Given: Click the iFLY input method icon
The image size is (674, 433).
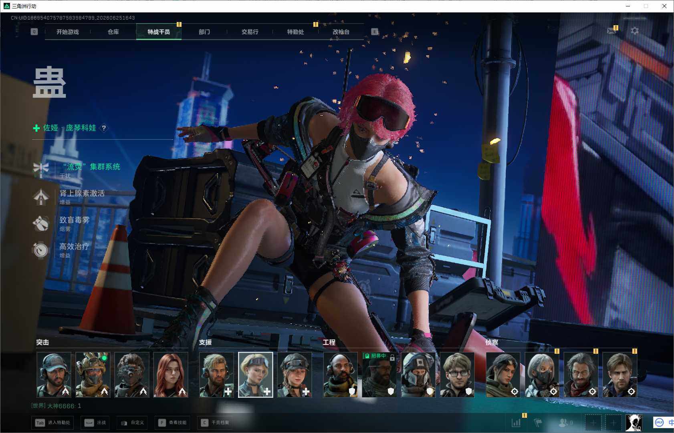Looking at the screenshot, I should pyautogui.click(x=659, y=423).
